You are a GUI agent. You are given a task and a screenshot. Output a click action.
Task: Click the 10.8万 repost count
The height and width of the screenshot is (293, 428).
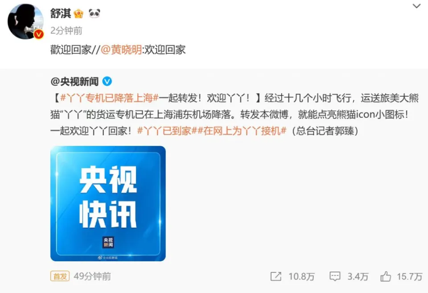(x=301, y=276)
